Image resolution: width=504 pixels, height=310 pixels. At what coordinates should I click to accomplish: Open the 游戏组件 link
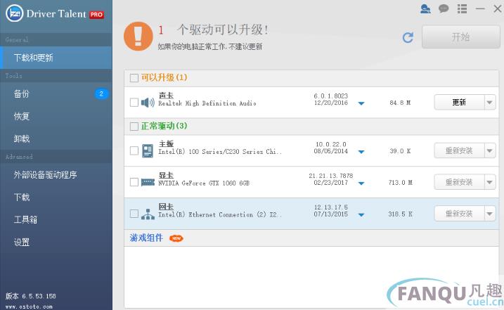coord(146,238)
